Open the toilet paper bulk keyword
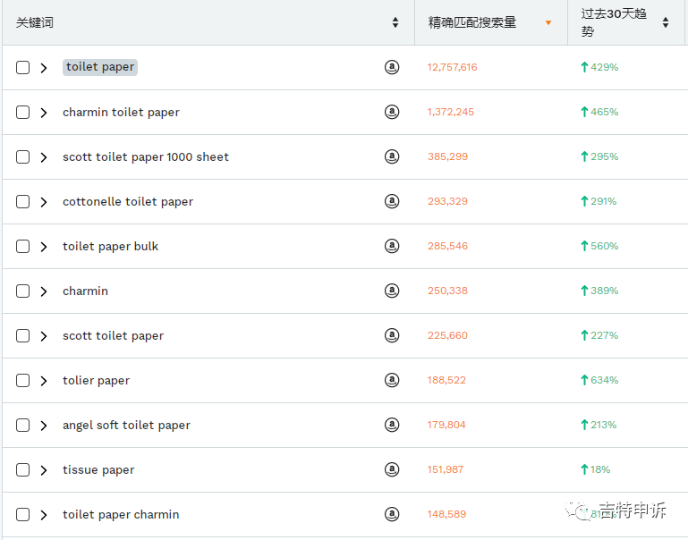688x540 pixels. click(x=111, y=247)
